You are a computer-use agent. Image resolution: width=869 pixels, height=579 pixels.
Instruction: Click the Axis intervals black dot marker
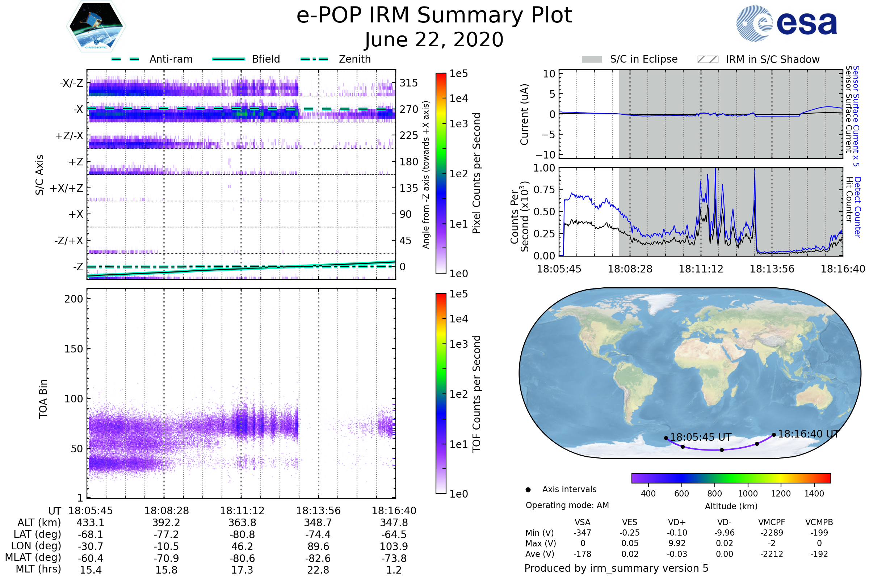pos(528,490)
